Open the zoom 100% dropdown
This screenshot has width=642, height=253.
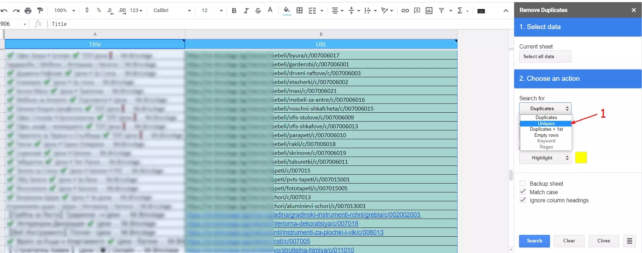(65, 11)
